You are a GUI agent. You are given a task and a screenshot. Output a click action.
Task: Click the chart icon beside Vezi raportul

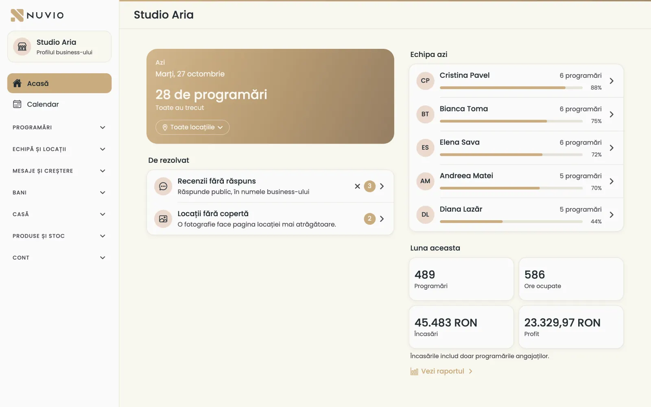coord(414,371)
